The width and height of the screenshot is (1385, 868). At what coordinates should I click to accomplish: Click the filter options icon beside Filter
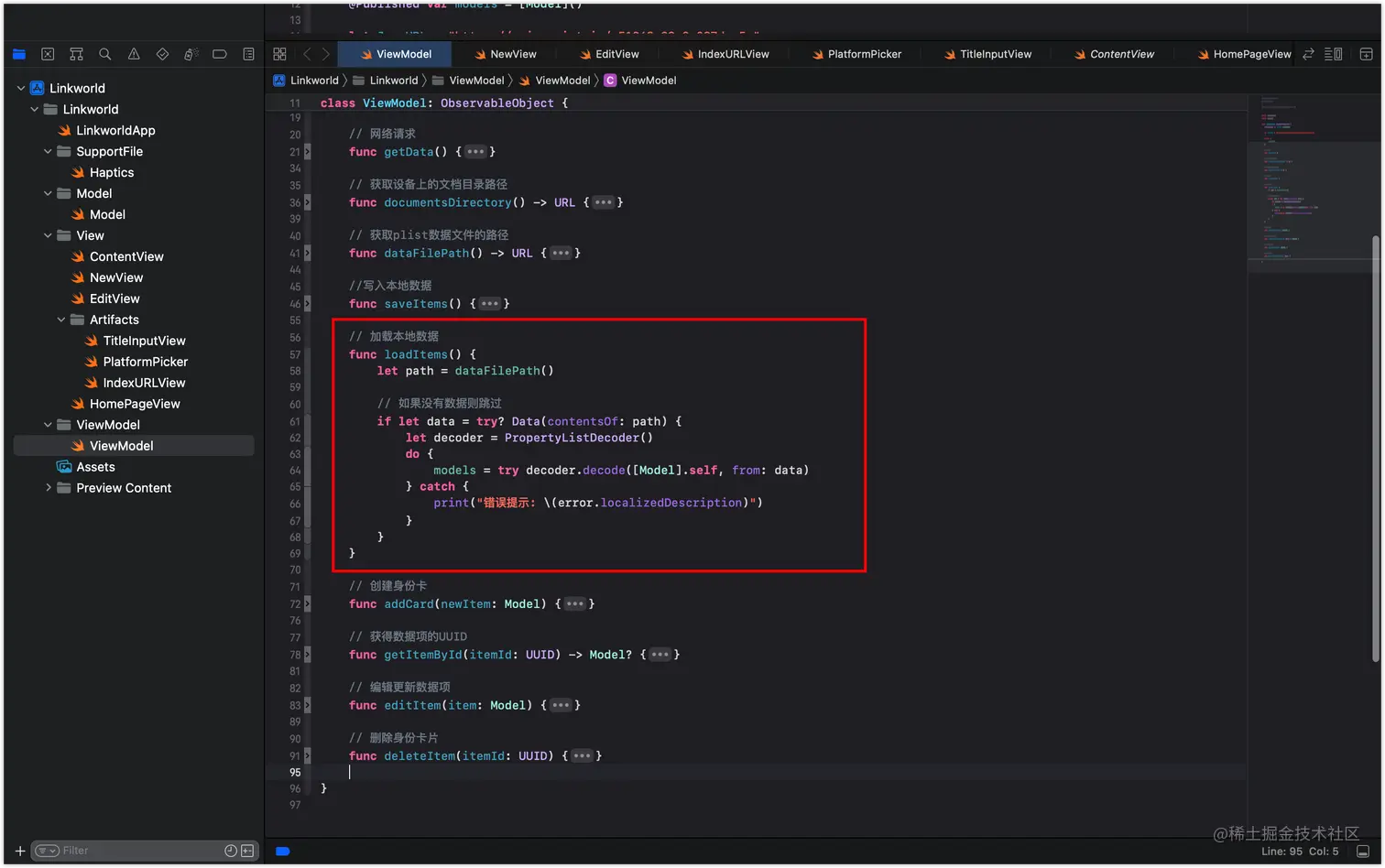(47, 851)
